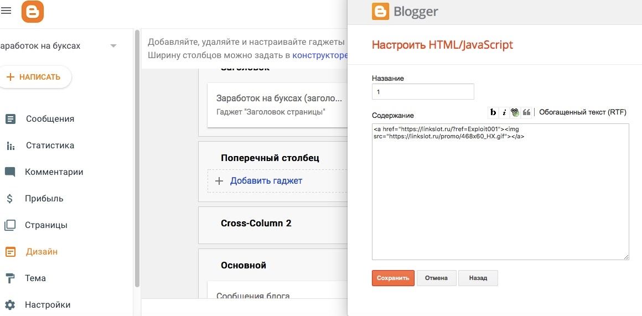Click the Прибыль dollar icon
The height and width of the screenshot is (316, 642).
tap(10, 199)
